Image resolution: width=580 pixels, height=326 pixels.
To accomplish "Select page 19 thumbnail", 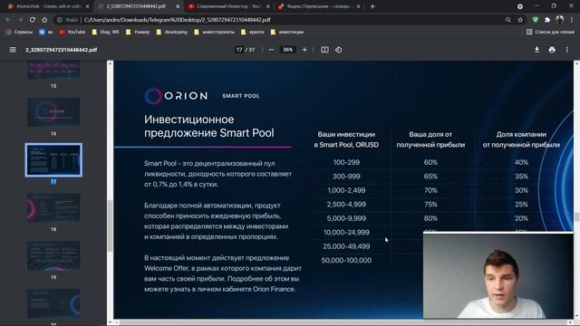I will point(53,255).
